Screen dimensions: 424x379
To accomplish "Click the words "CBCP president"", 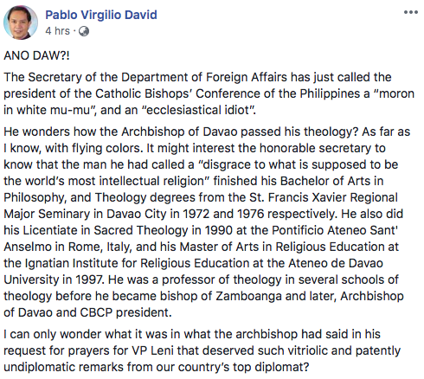I will point(125,312).
